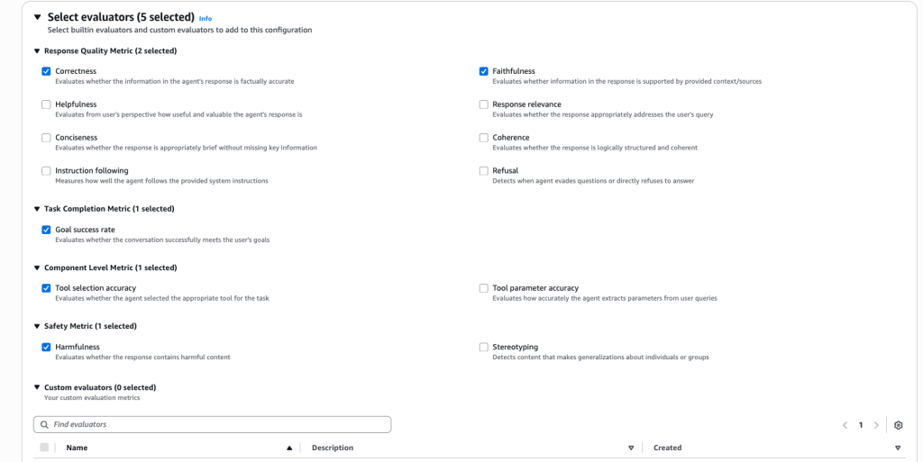Uncheck the Correctness evaluator

click(x=46, y=71)
